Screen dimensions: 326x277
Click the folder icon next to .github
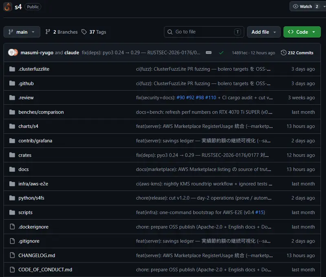(12, 83)
